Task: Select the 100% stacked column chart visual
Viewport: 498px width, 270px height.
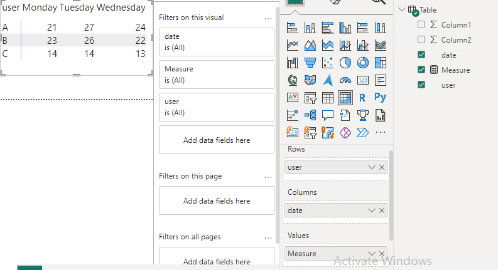Action: [380, 28]
